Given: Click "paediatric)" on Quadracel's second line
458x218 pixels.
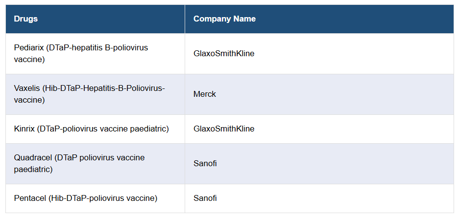Looking at the screenshot, I should click(x=33, y=170).
